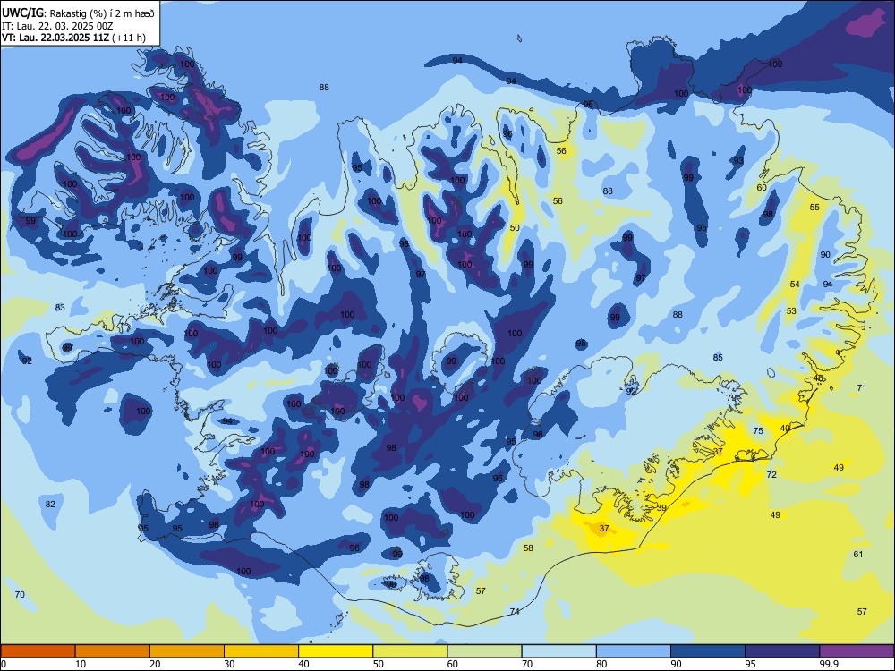Click the 30–40 legend color swatch
The width and height of the screenshot is (895, 671).
click(x=261, y=651)
